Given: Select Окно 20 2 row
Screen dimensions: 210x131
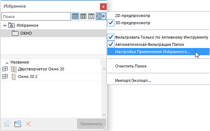Looking at the screenshot, I should click(x=51, y=77).
